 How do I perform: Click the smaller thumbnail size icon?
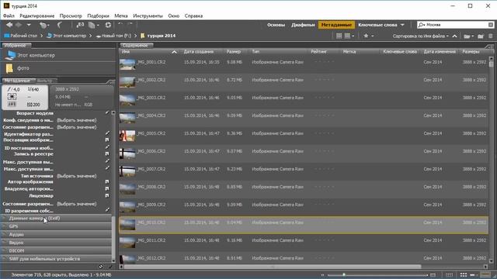[x=323, y=275]
